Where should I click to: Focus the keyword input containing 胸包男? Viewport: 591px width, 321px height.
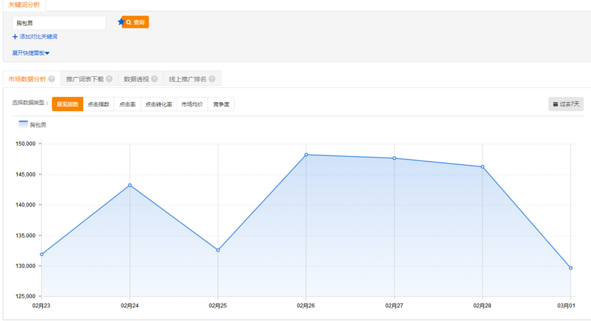click(59, 23)
